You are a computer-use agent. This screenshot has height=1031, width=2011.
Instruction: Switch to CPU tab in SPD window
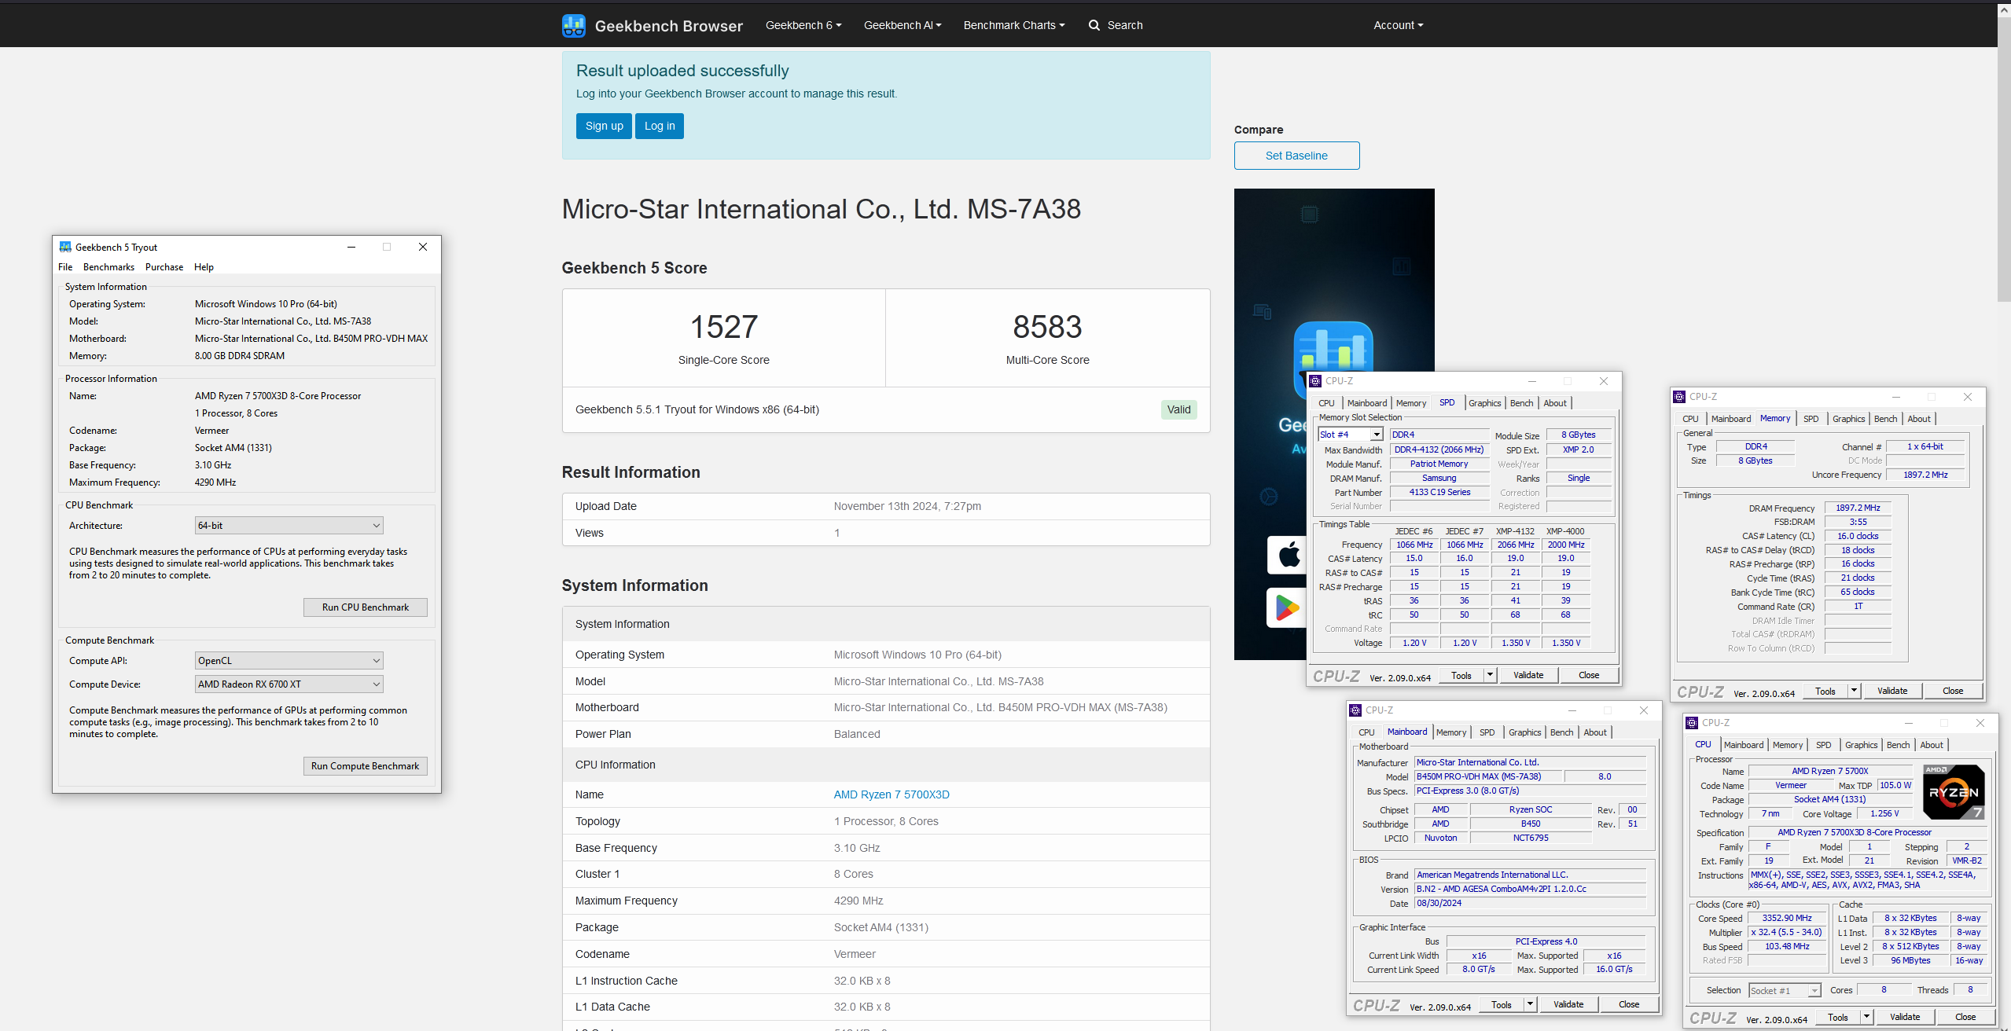1326,403
